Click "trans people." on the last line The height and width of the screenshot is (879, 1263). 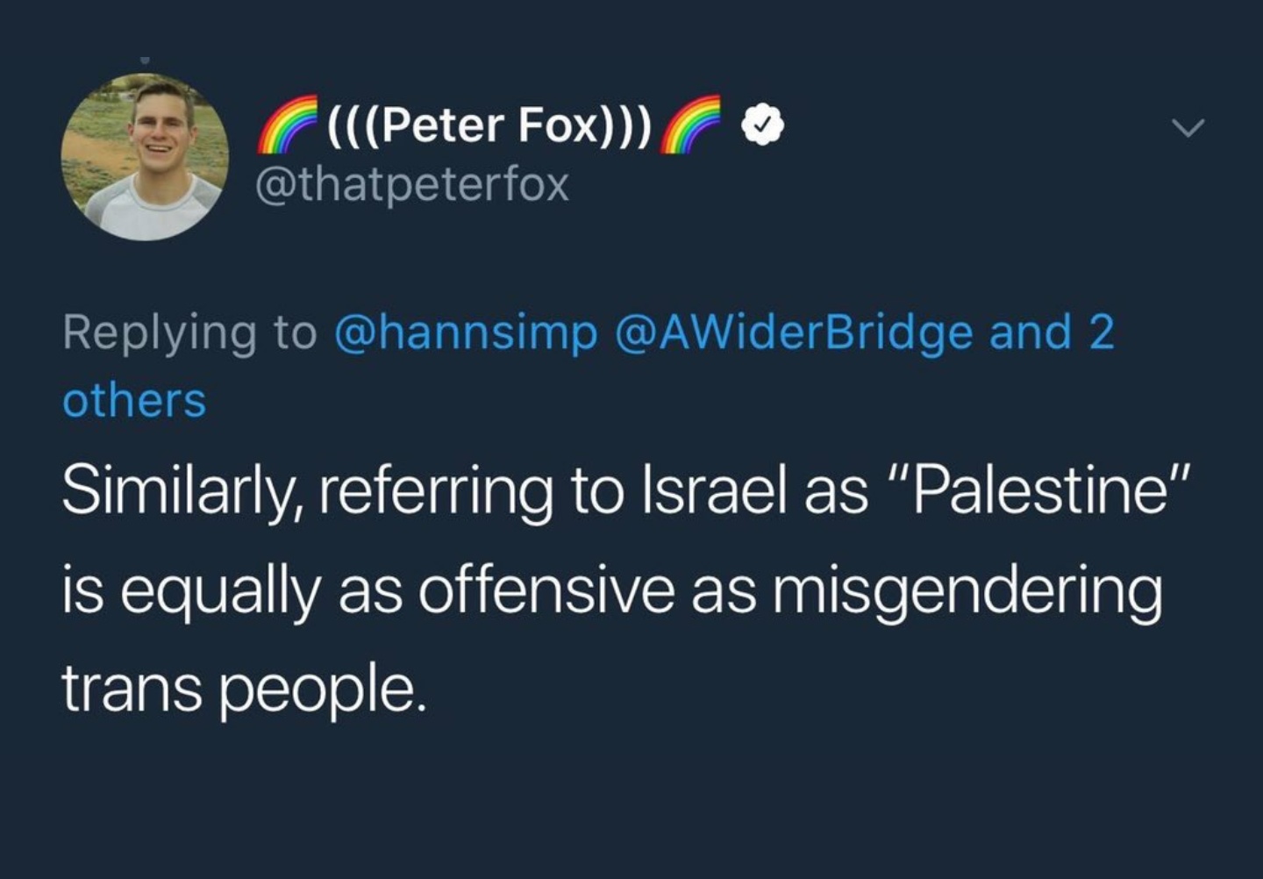pyautogui.click(x=244, y=690)
